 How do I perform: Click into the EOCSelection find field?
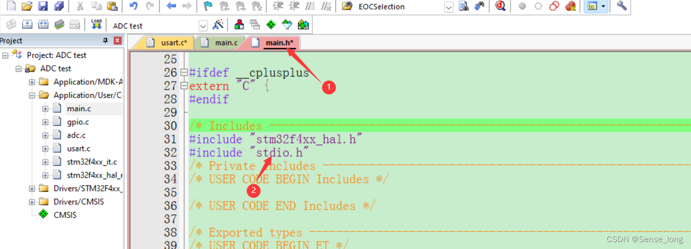pyautogui.click(x=400, y=7)
